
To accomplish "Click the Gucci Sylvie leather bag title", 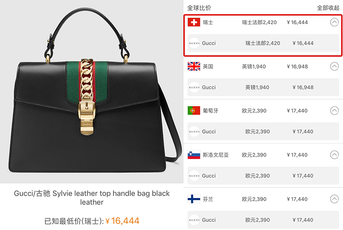I will tap(91, 198).
